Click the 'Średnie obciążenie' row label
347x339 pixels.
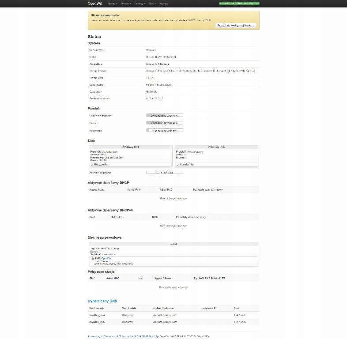click(99, 99)
